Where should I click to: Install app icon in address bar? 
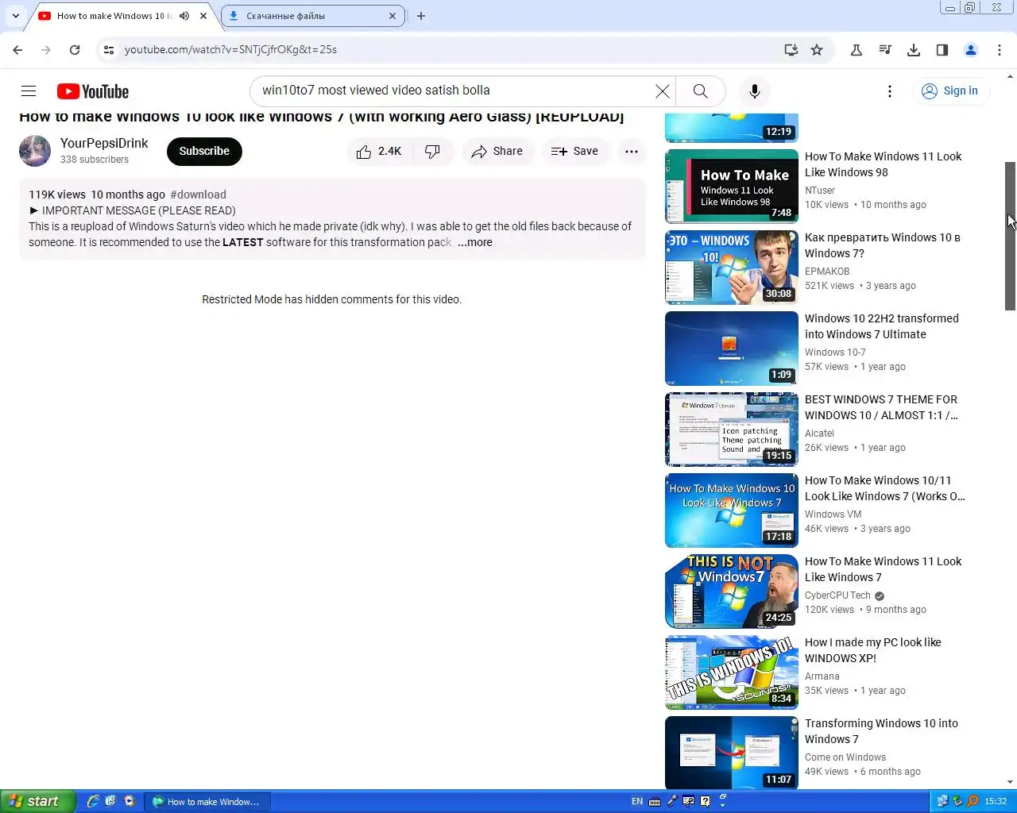(x=791, y=49)
